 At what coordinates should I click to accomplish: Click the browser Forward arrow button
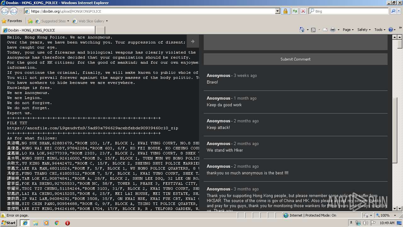tap(14, 11)
